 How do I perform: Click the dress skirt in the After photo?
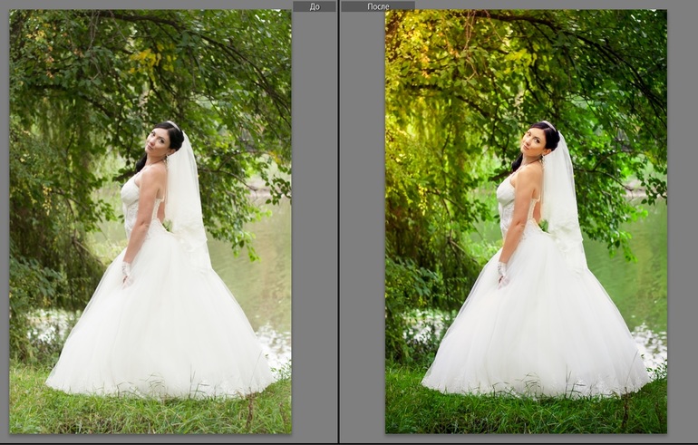point(539,335)
